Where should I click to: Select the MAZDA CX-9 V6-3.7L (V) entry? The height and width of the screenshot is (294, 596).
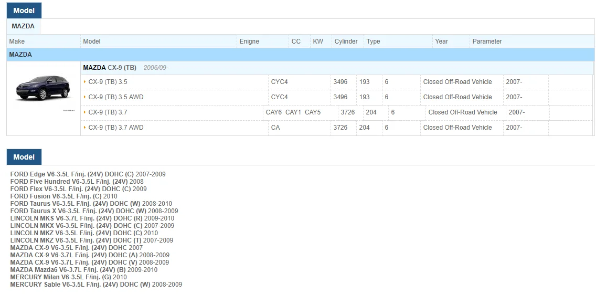(x=90, y=262)
